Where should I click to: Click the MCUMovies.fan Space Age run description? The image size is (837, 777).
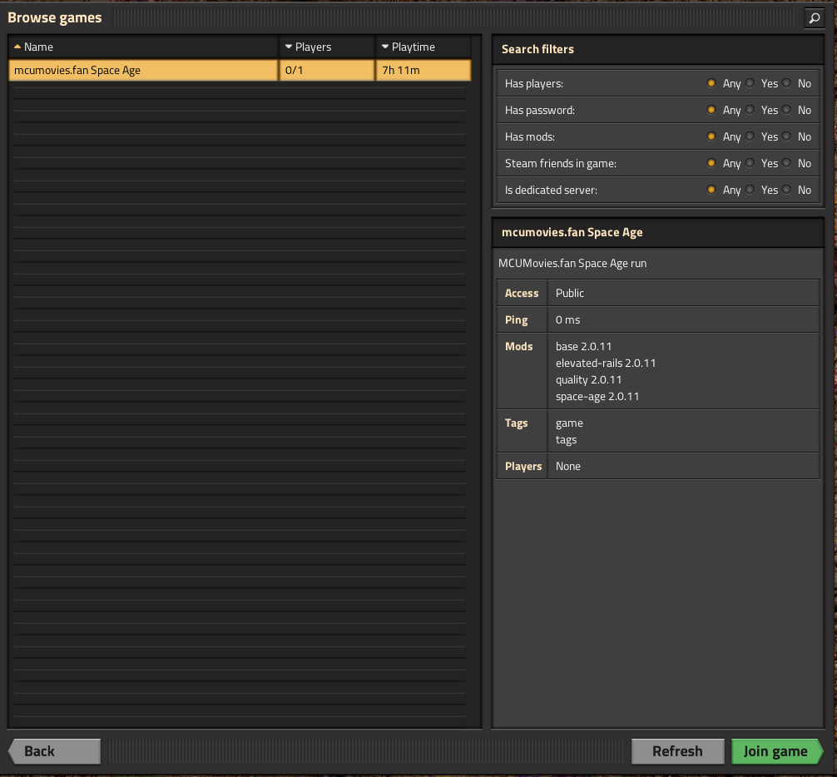pyautogui.click(x=572, y=263)
